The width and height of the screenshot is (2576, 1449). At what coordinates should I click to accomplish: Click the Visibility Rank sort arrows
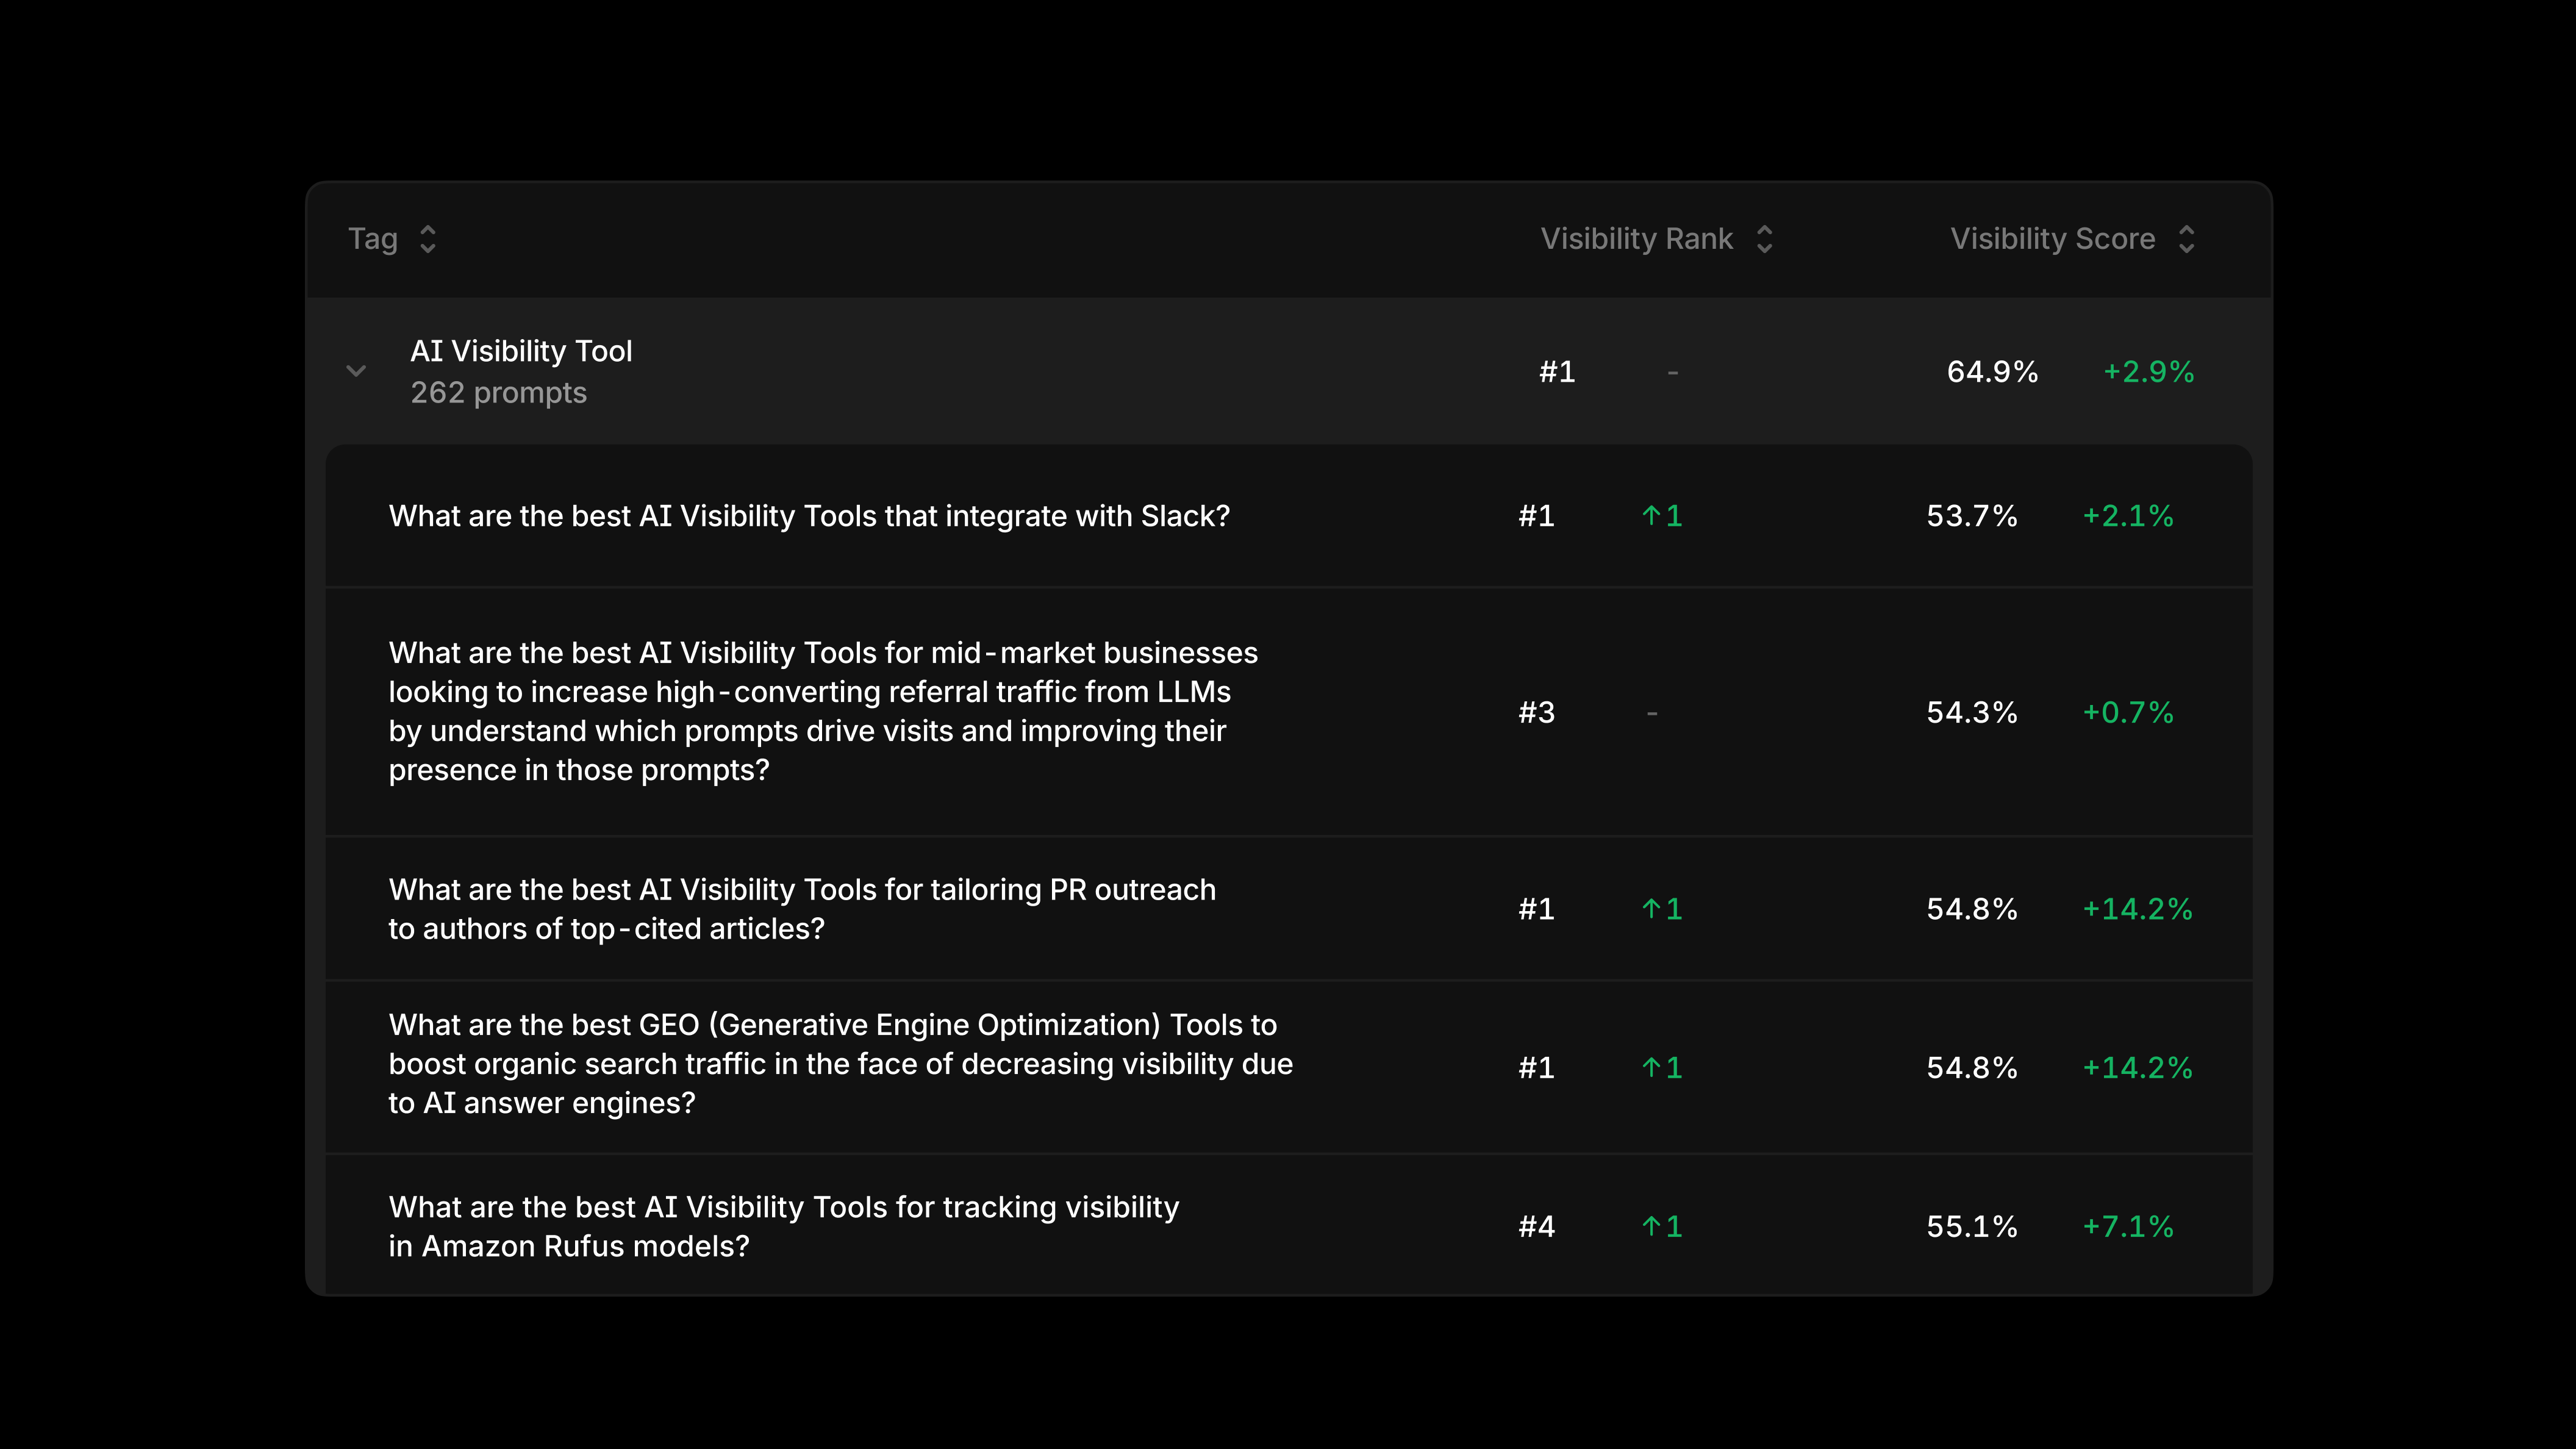(x=1765, y=239)
